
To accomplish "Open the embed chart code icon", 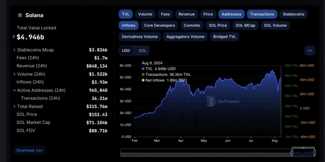I will tap(310, 51).
